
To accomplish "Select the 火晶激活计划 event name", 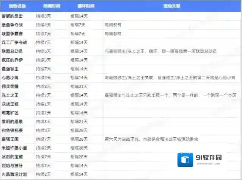I will [x=14, y=174].
